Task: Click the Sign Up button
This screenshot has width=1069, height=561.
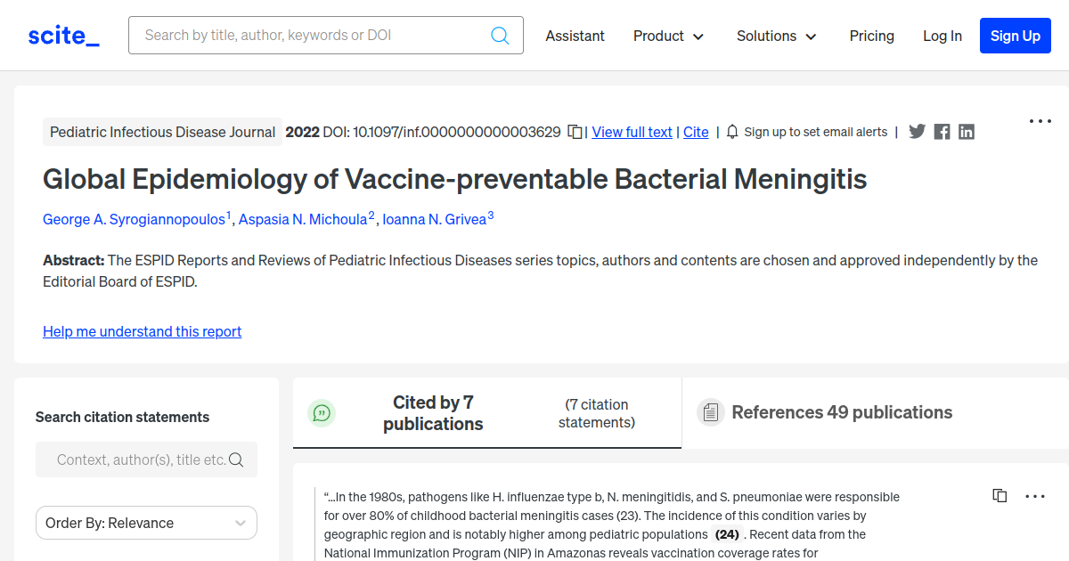Action: point(1015,36)
